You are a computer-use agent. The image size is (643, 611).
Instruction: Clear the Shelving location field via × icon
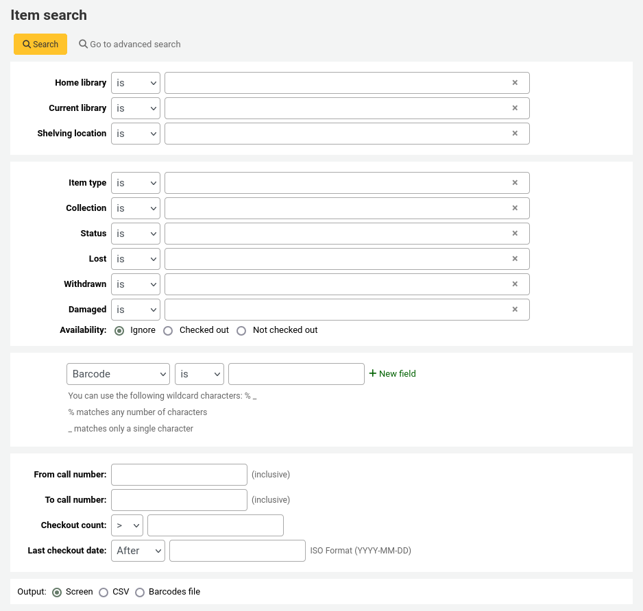(515, 133)
